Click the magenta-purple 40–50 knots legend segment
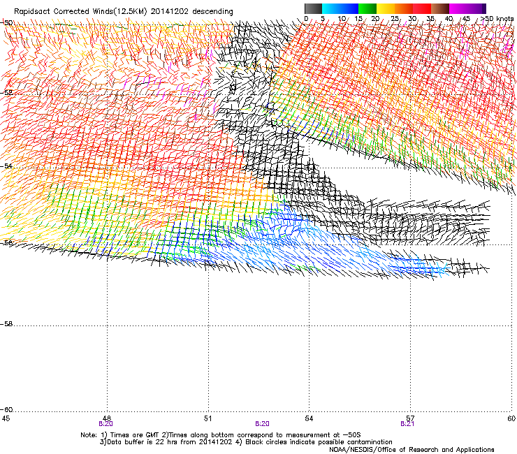 coord(467,8)
